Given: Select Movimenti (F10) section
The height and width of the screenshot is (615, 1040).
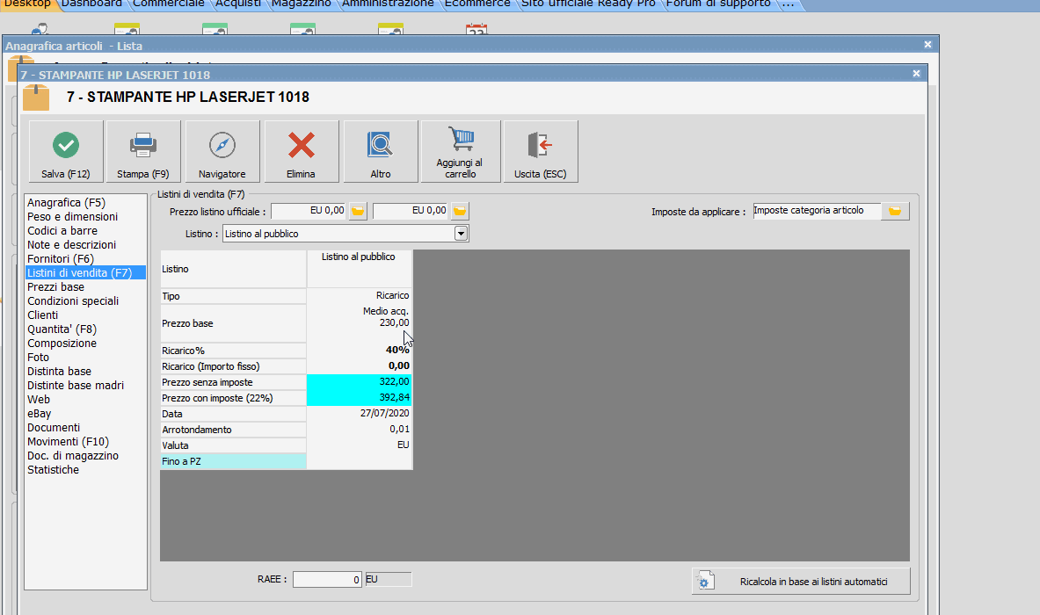Looking at the screenshot, I should point(68,441).
